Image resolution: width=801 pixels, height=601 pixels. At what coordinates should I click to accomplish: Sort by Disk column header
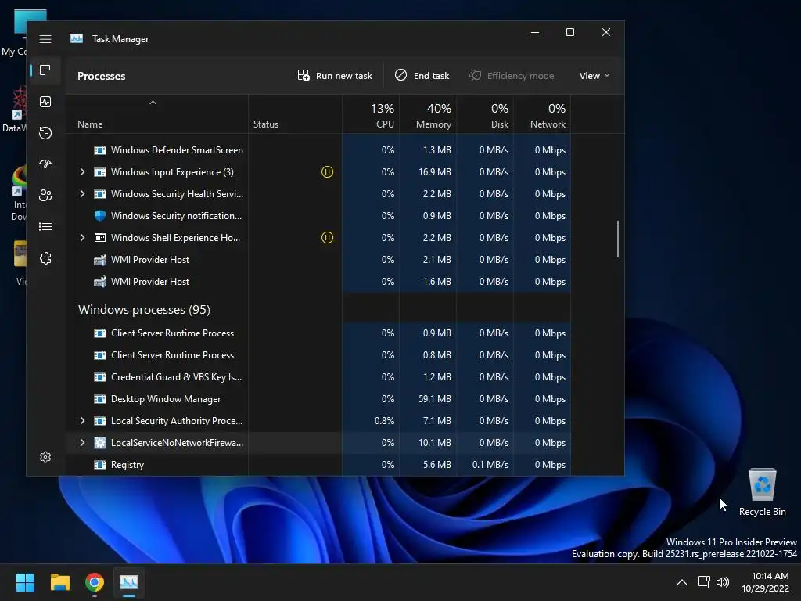click(485, 114)
